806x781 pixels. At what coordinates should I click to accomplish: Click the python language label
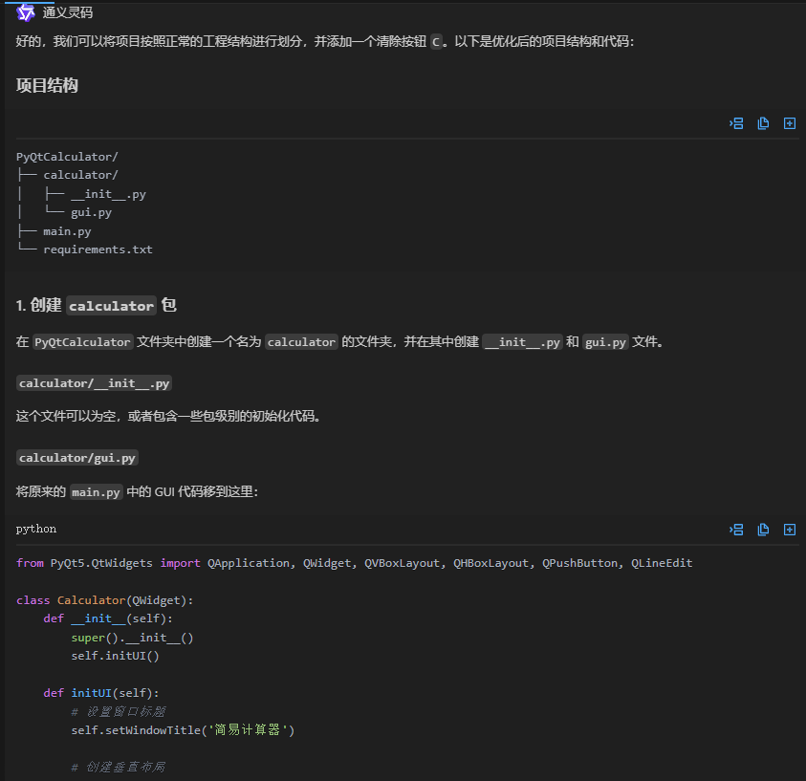pos(36,530)
